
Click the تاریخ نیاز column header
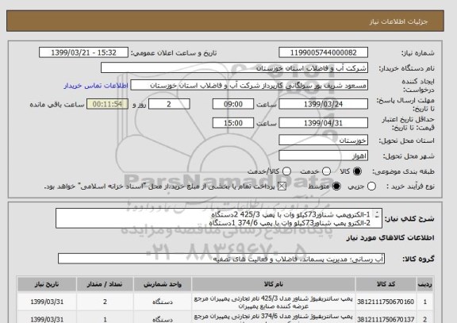(x=47, y=284)
